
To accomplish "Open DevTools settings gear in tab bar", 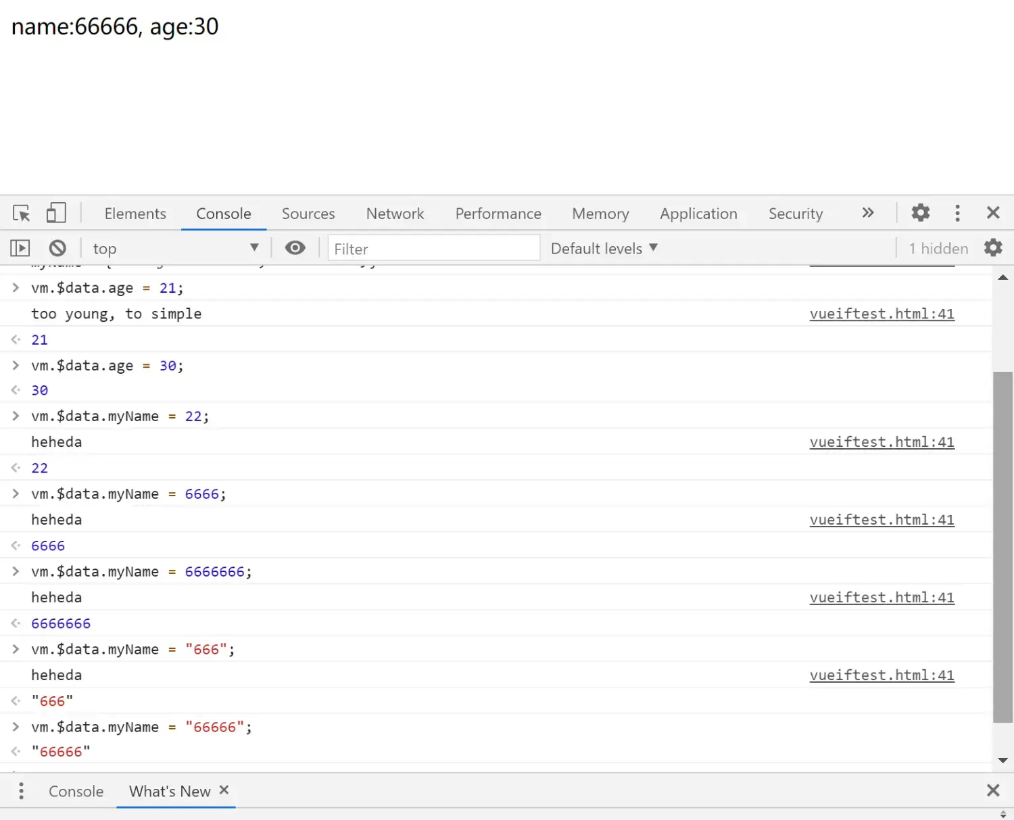I will (x=920, y=213).
